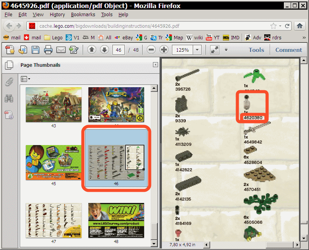Image resolution: width=309 pixels, height=250 pixels.
Task: Open the Adv bookmark
Action: pos(253,37)
